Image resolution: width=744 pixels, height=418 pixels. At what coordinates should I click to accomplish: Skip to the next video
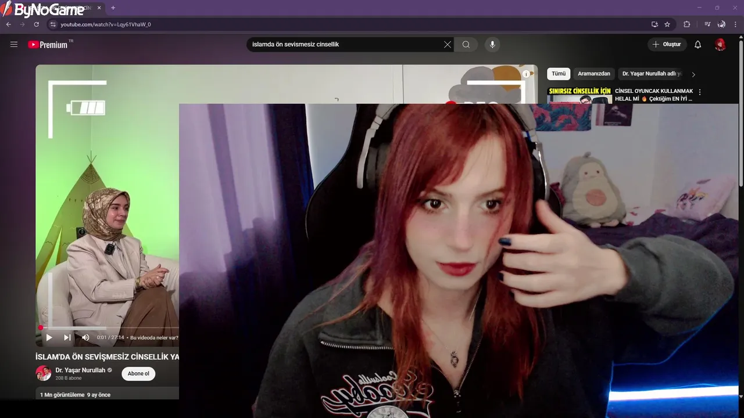point(67,337)
